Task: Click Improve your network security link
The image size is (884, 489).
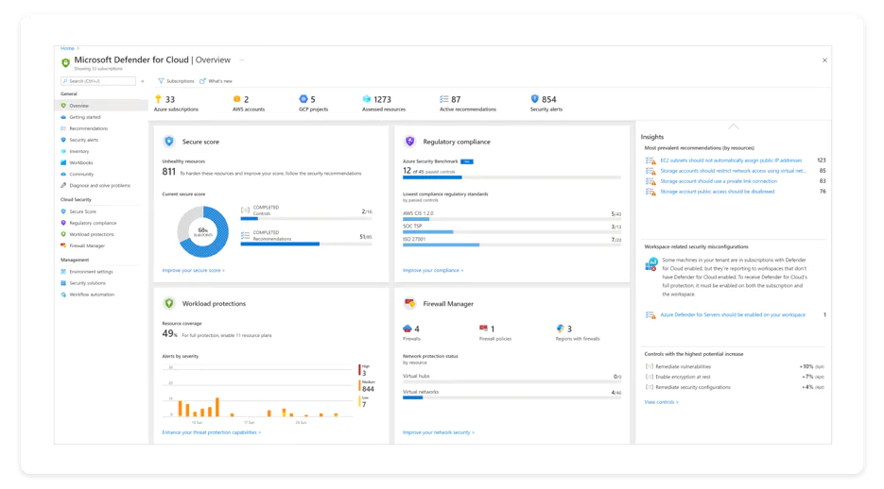Action: click(439, 432)
